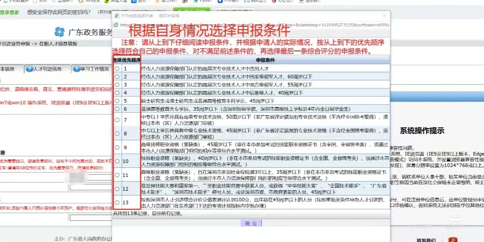Click condition text 后备级人才, 40周岁以下
Viewport: 484px width, 242px height.
(222, 92)
